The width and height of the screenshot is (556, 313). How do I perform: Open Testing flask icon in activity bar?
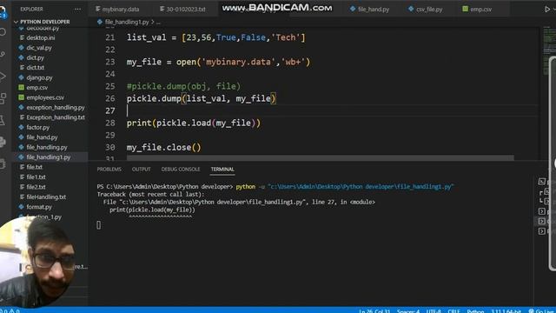(x=3, y=120)
